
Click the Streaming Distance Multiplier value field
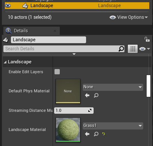pos(74,110)
